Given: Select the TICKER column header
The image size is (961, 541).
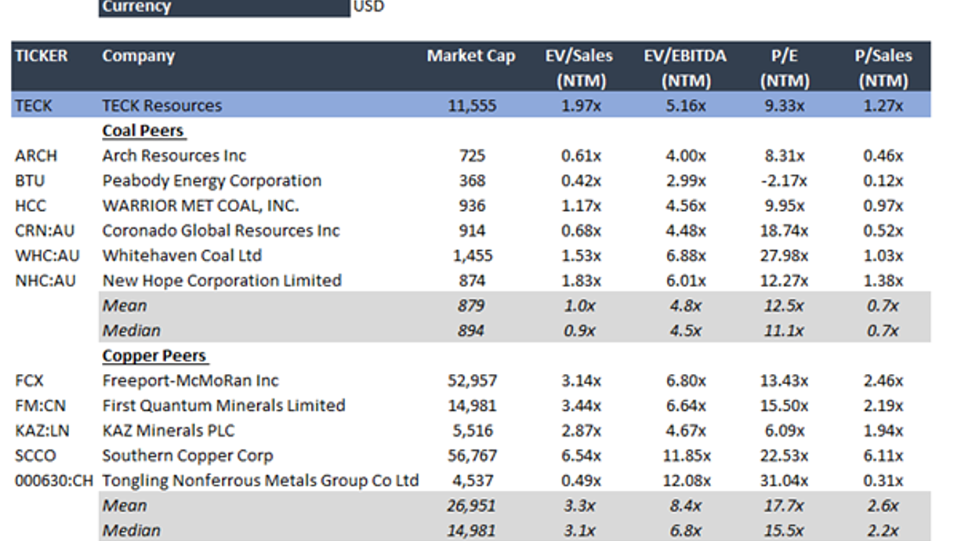Looking at the screenshot, I should tap(42, 56).
